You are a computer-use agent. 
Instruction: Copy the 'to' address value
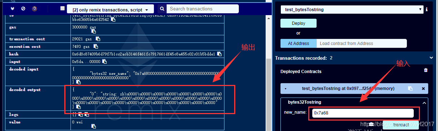pos(113,20)
